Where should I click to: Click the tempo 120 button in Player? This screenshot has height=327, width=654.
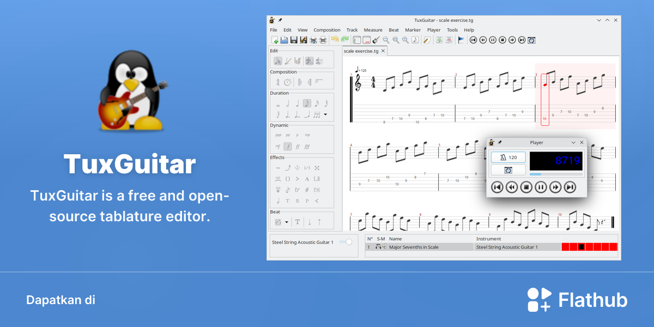coord(508,158)
